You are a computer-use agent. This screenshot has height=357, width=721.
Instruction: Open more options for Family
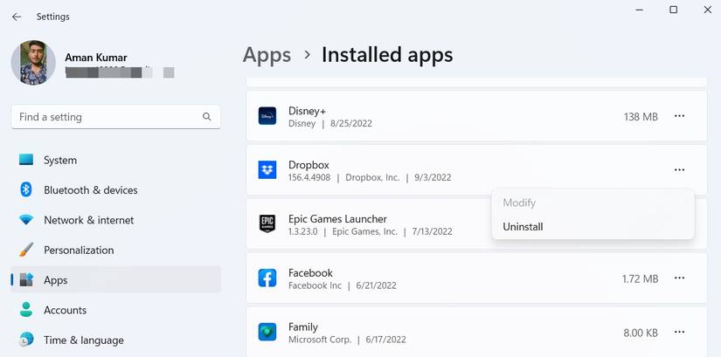pos(679,332)
